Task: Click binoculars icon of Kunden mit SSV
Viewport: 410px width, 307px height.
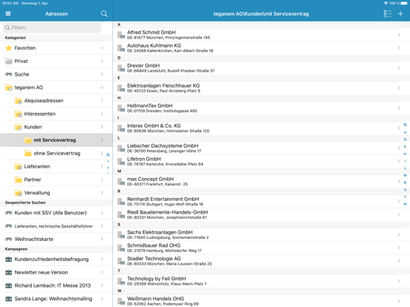Action: [9, 213]
